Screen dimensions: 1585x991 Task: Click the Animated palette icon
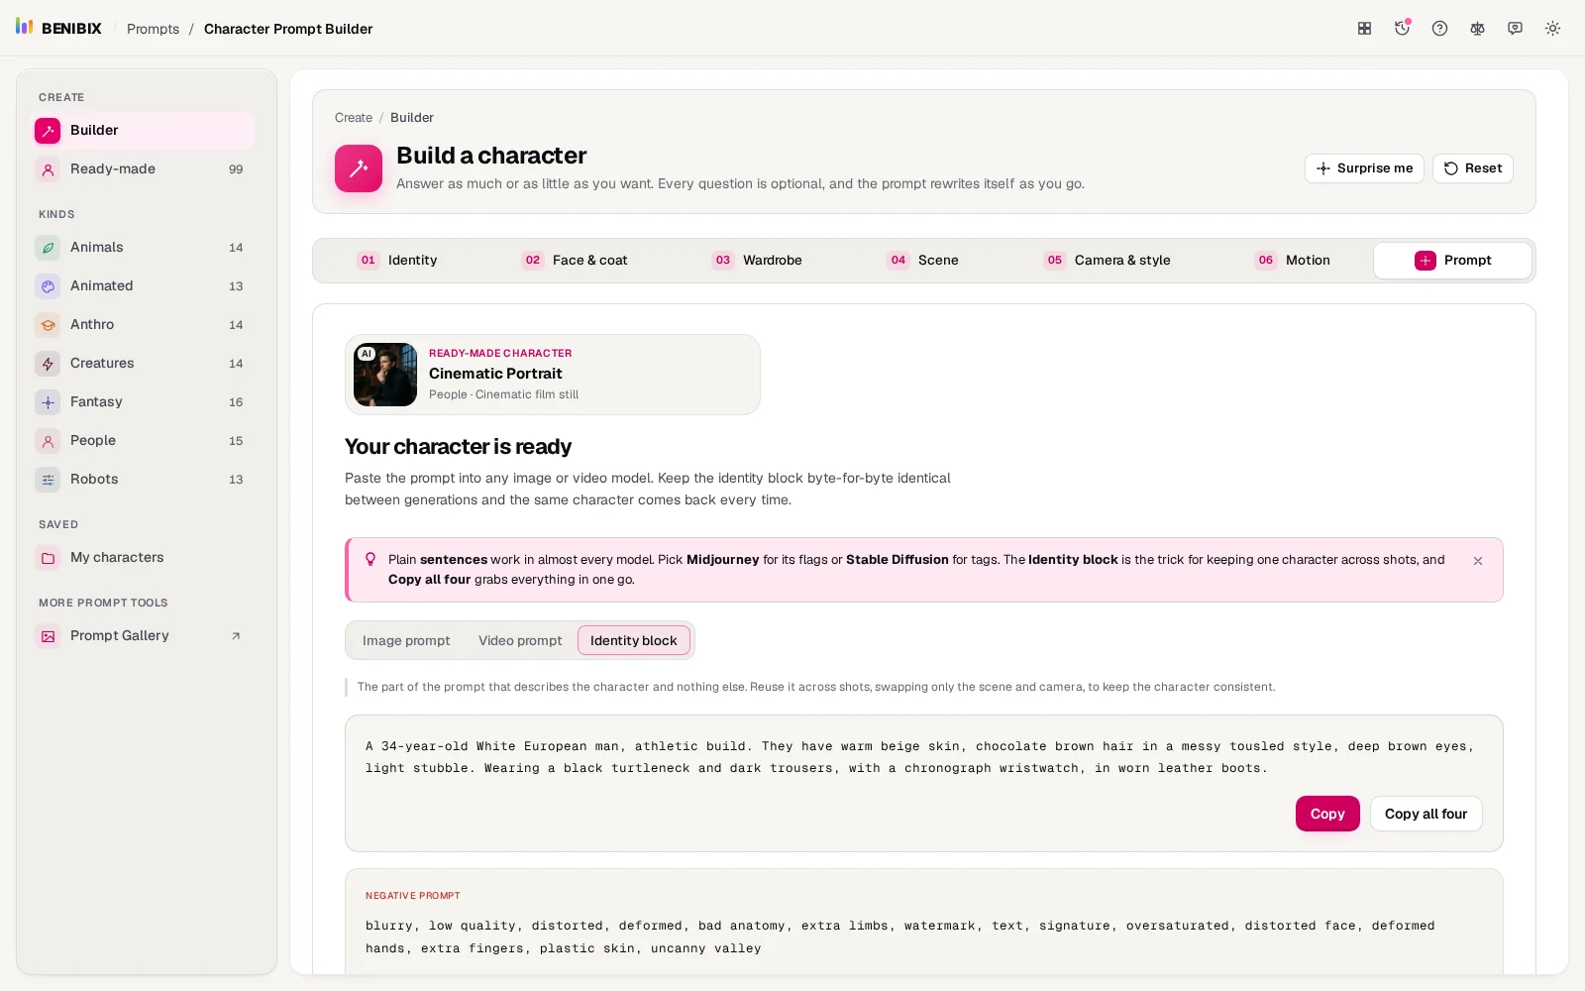[48, 286]
